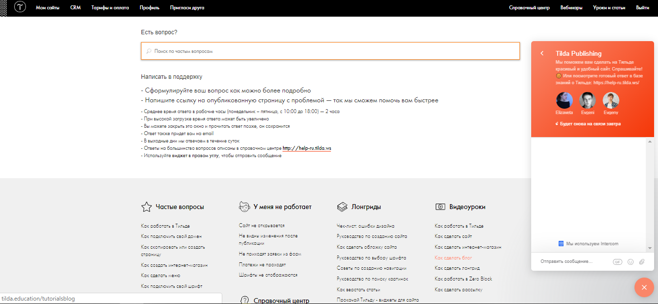Close chat with round orange X button
658x304 pixels.
644,287
